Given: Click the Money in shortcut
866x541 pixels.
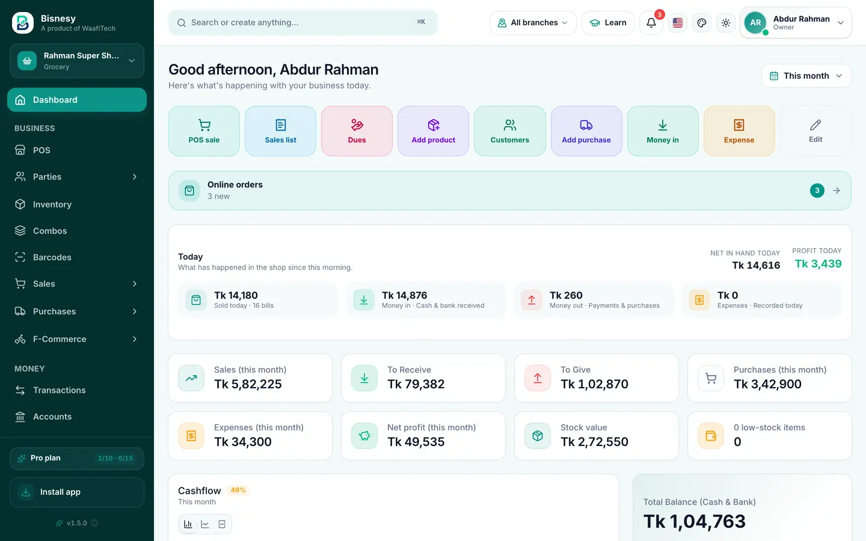Looking at the screenshot, I should coord(663,131).
